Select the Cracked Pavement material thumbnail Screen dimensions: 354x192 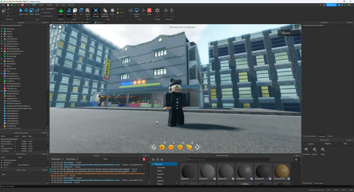(281, 172)
